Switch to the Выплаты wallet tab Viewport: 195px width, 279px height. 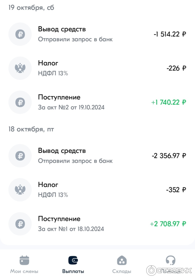pyautogui.click(x=73, y=264)
